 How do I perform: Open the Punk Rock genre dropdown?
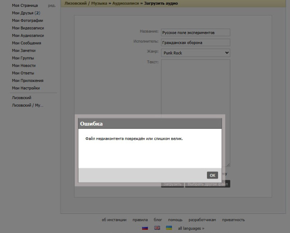point(196,53)
